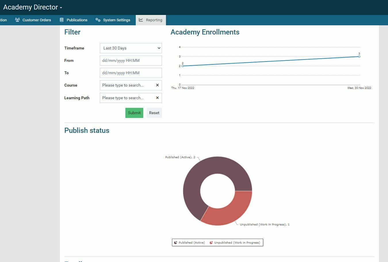Toggle Published (Active) legend icon
Viewport: 388px width, 262px height.
175,242
